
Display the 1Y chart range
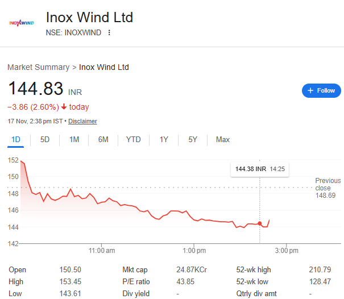[164, 139]
